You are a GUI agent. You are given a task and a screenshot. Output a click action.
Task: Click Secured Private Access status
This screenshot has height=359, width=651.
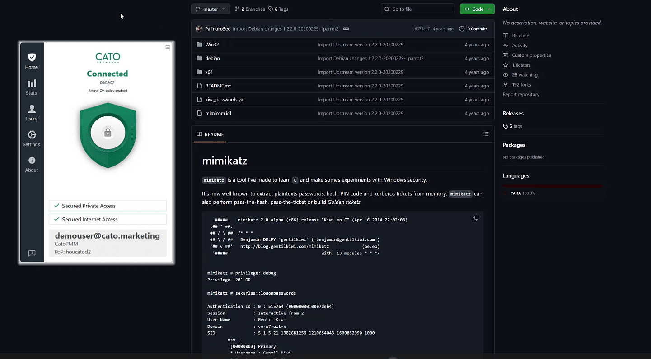pos(108,206)
